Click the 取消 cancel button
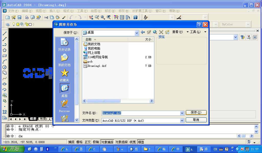The width and height of the screenshot is (262, 153). coord(196,120)
